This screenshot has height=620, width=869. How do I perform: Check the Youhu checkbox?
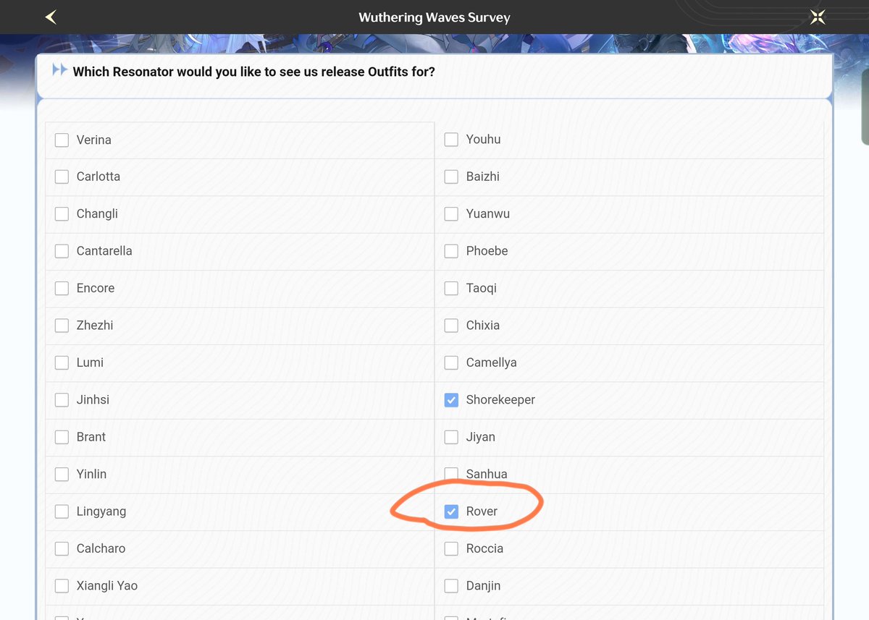(x=451, y=140)
